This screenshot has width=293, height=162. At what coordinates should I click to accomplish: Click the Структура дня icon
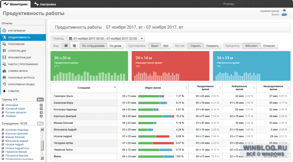4,51
